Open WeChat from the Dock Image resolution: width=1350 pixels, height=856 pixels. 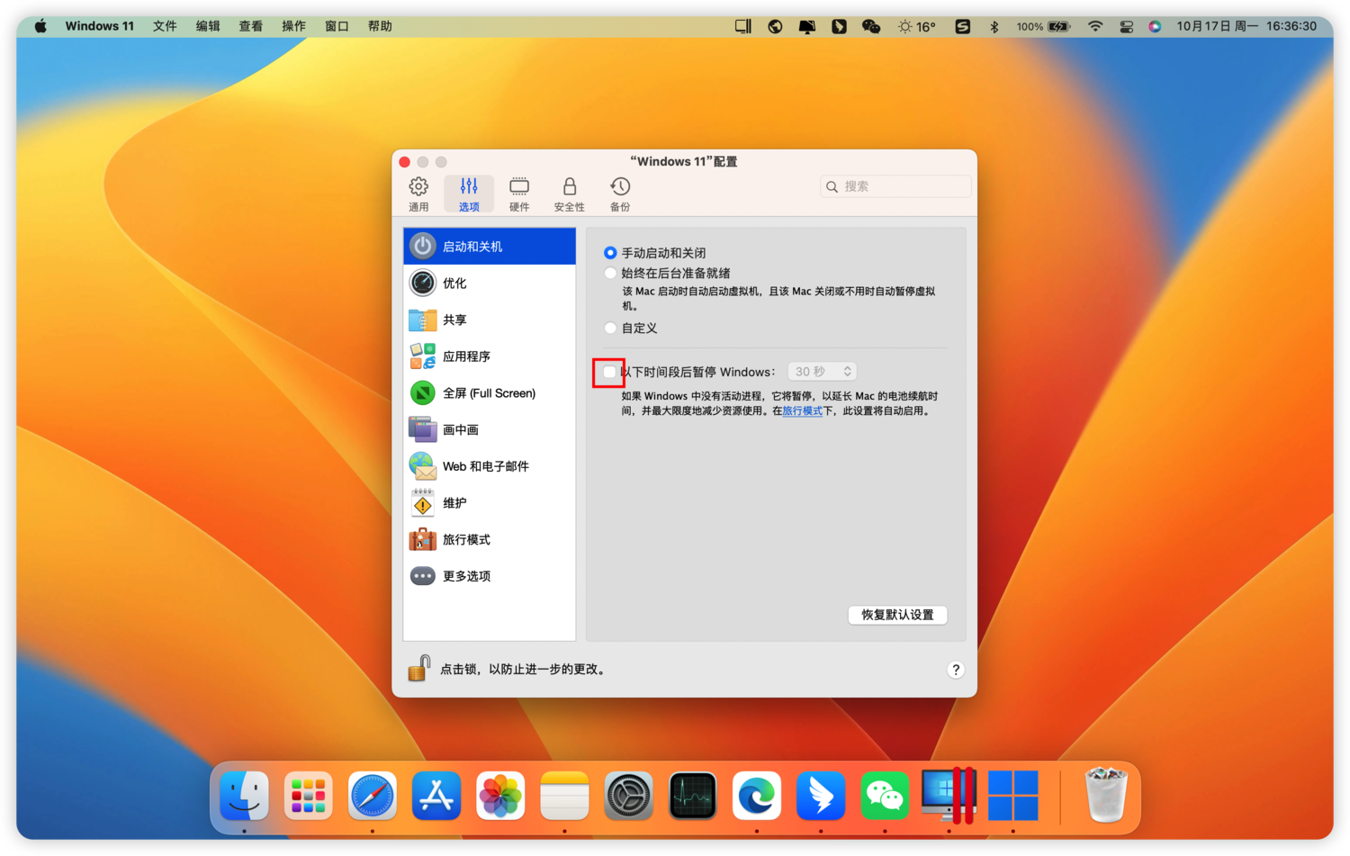pyautogui.click(x=885, y=796)
